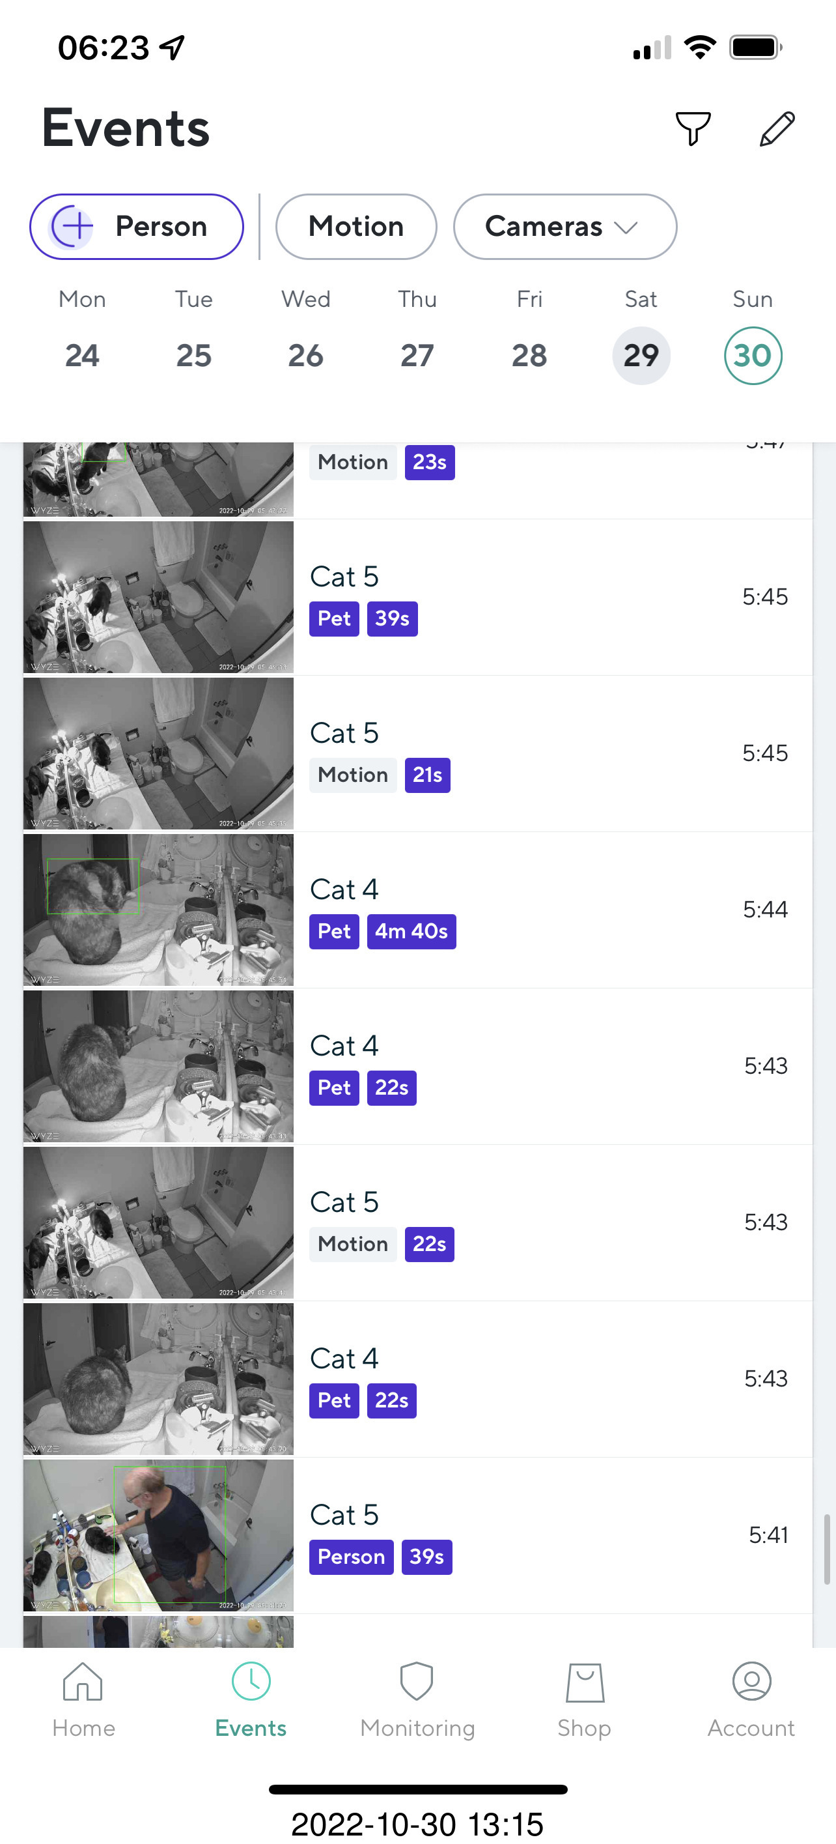Tap the plus icon in Person chip
This screenshot has height=1844, width=836.
(x=73, y=226)
